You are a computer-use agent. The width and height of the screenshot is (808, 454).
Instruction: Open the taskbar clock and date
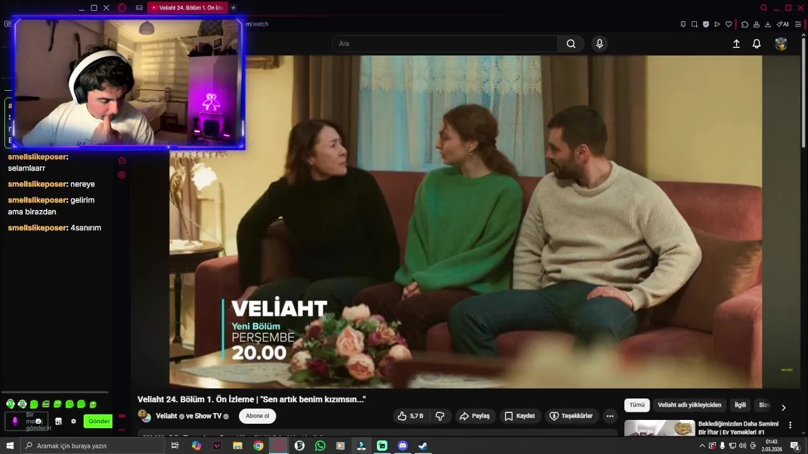click(771, 446)
